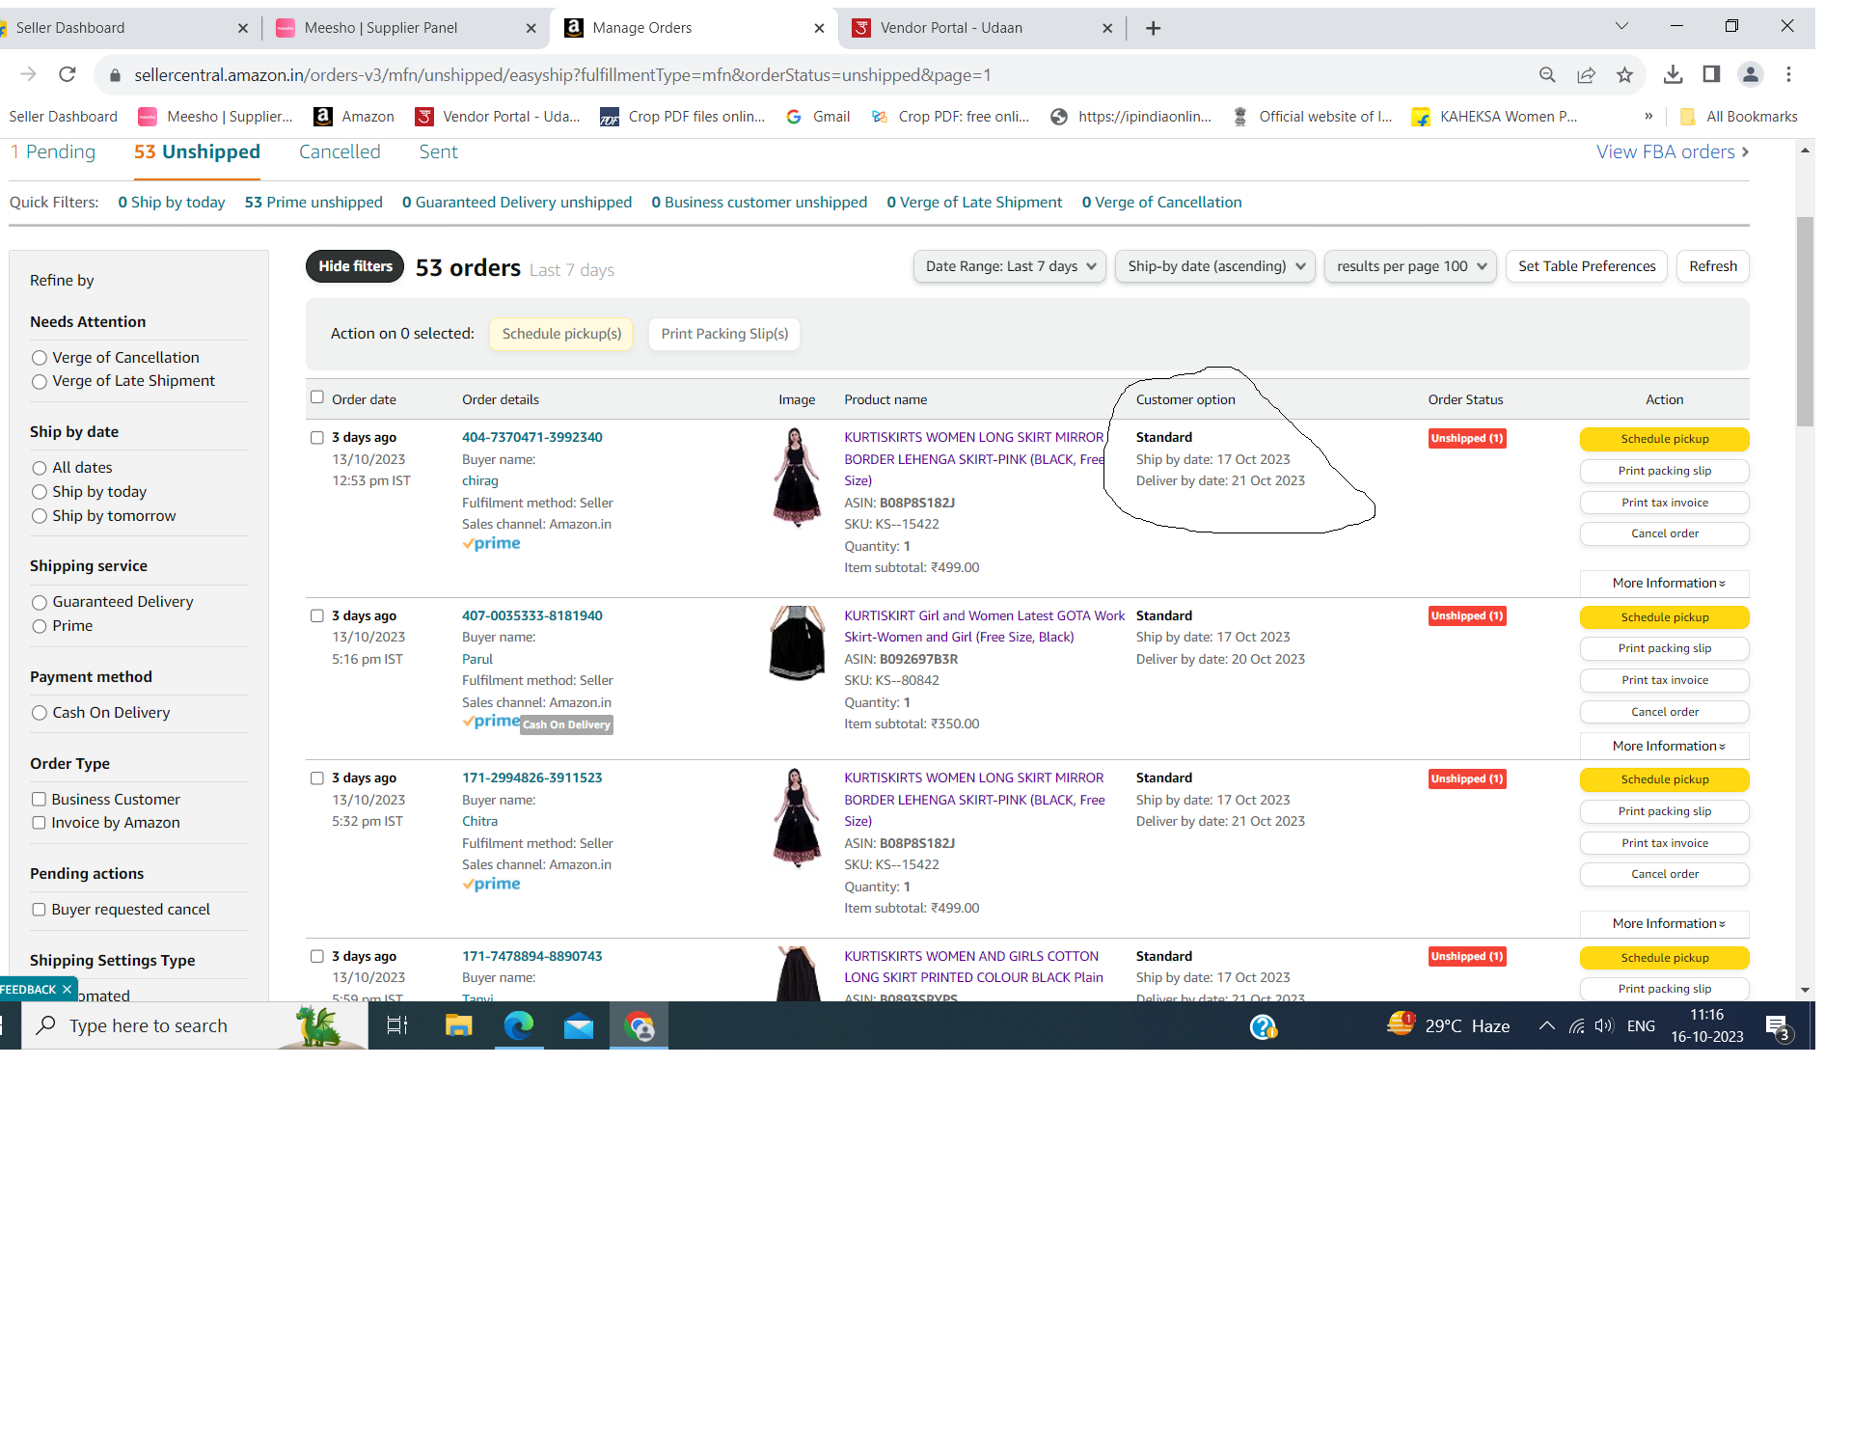The width and height of the screenshot is (1852, 1447).
Task: Switch to the Pending orders tab
Action: click(x=53, y=151)
